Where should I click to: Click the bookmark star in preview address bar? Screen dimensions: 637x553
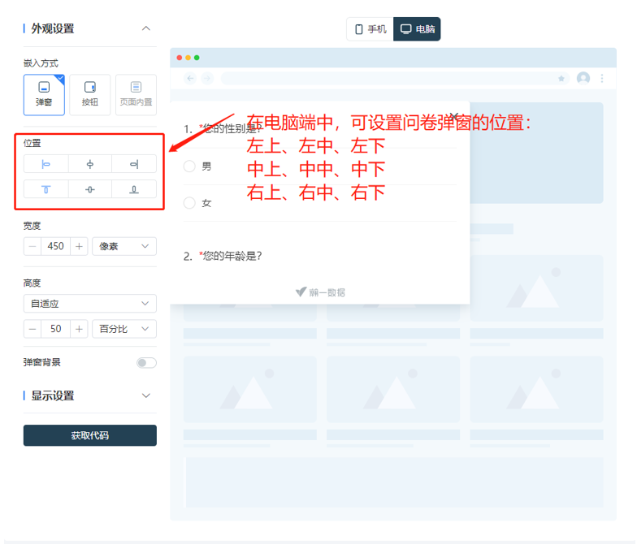561,78
